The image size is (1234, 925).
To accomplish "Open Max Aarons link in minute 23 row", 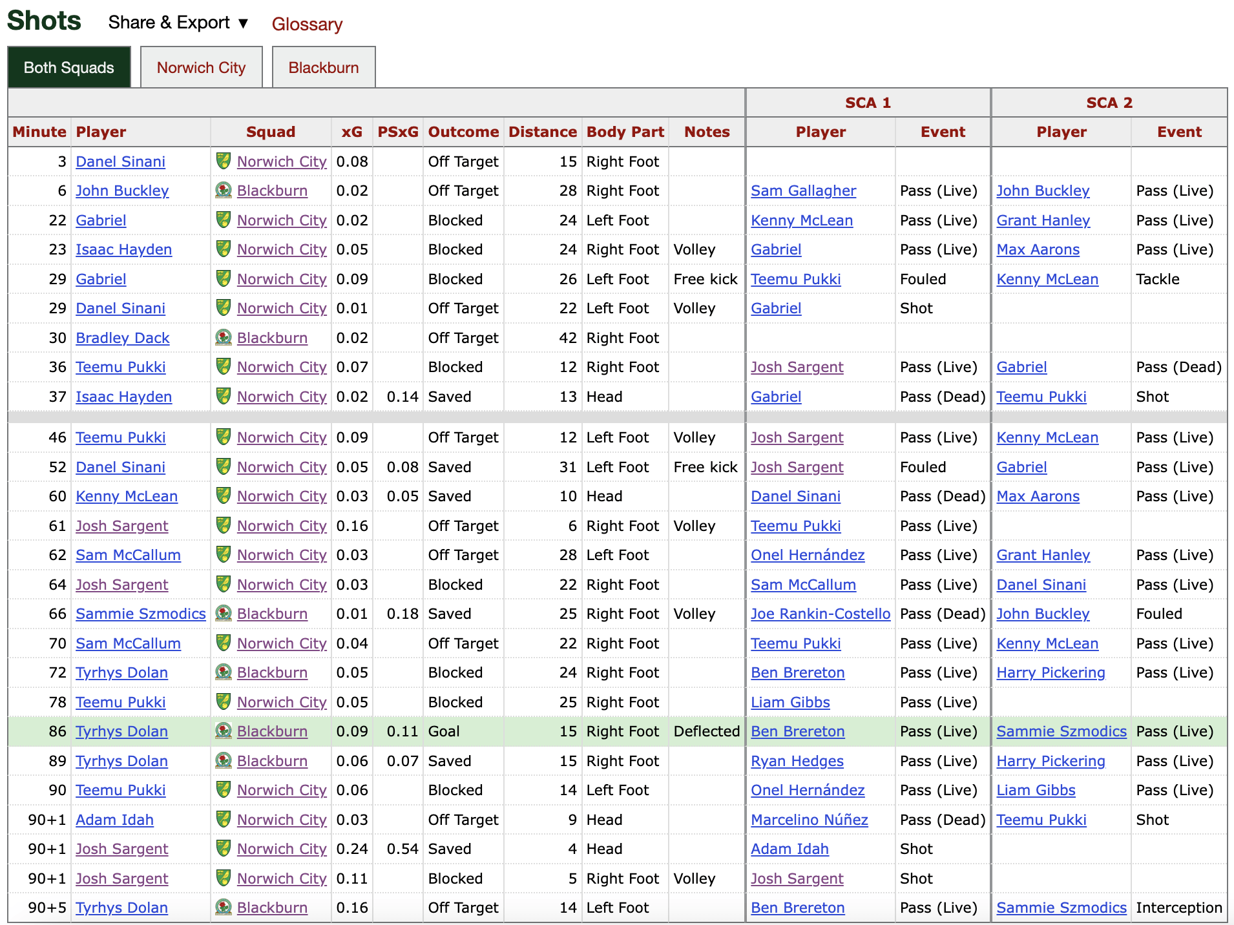I will click(x=1038, y=249).
